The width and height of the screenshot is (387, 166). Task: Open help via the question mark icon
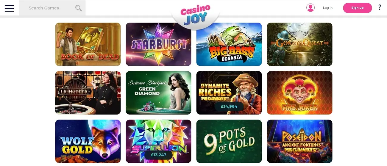(x=380, y=7)
